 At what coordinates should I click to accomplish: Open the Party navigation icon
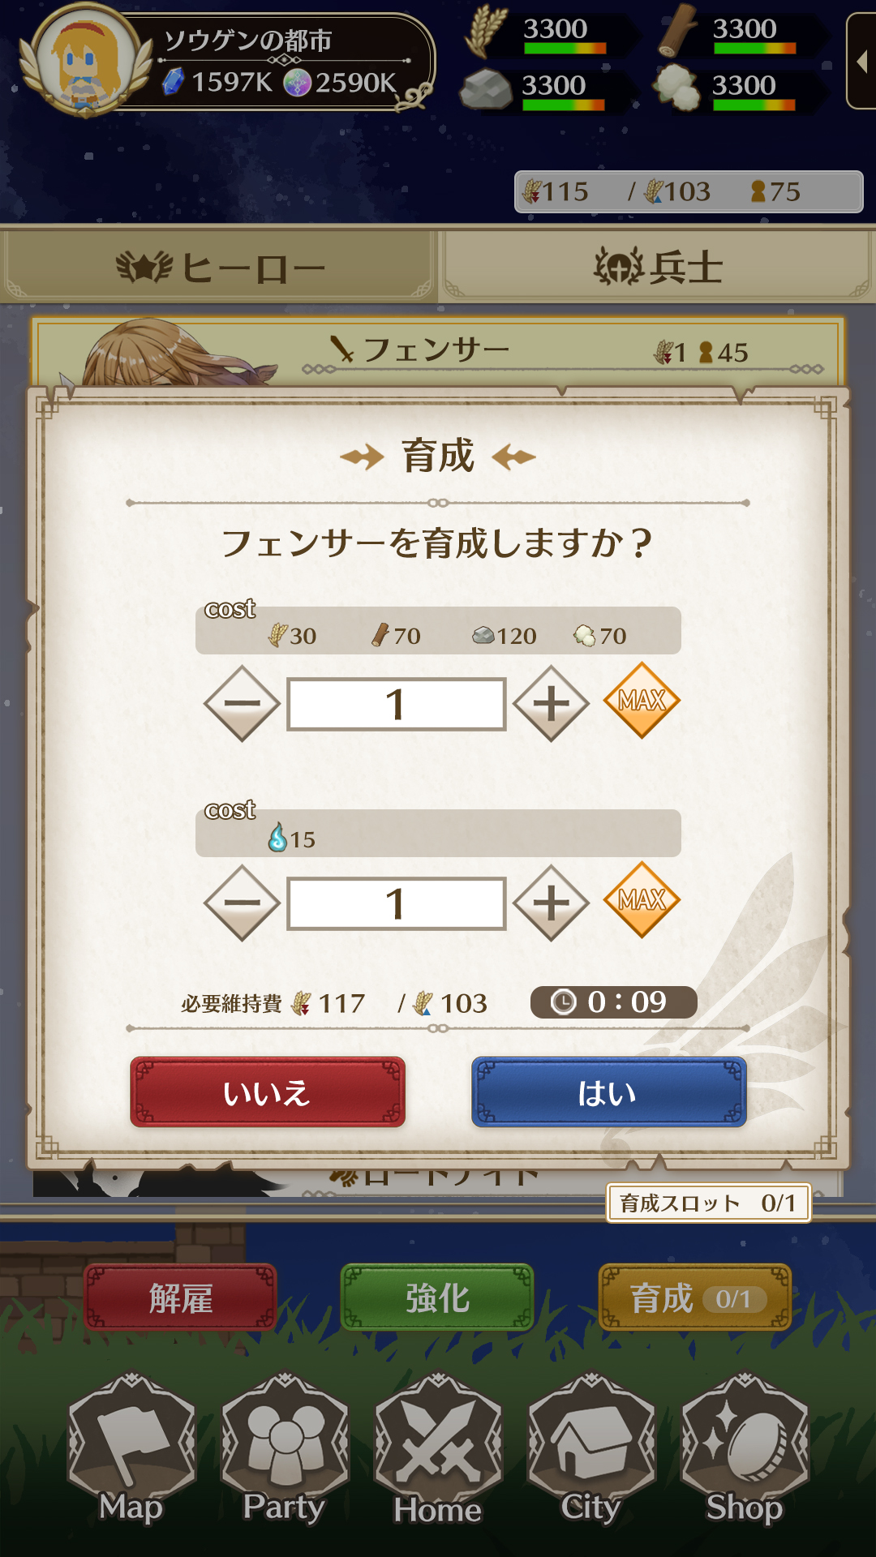[285, 1448]
